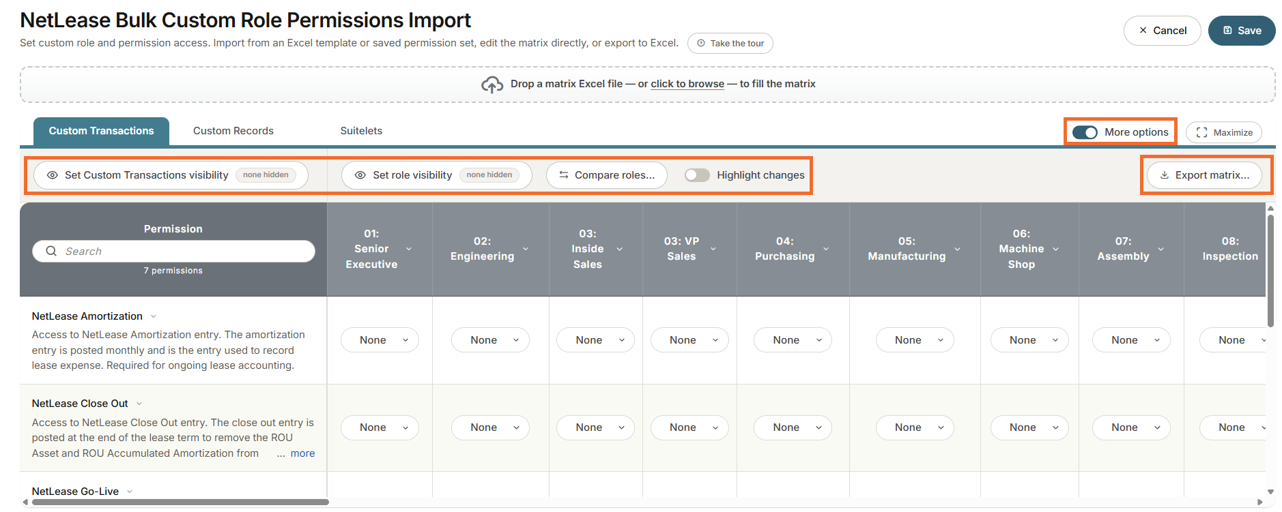
Task: Open the Compare roles dialog
Action: click(x=607, y=175)
